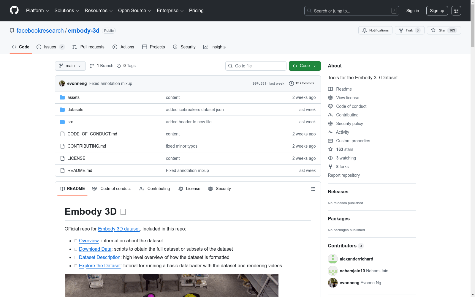This screenshot has height=297, width=475.
Task: Switch to the Security repository tab
Action: [184, 47]
